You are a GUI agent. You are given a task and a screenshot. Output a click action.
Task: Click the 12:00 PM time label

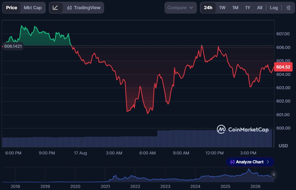[x=214, y=153]
